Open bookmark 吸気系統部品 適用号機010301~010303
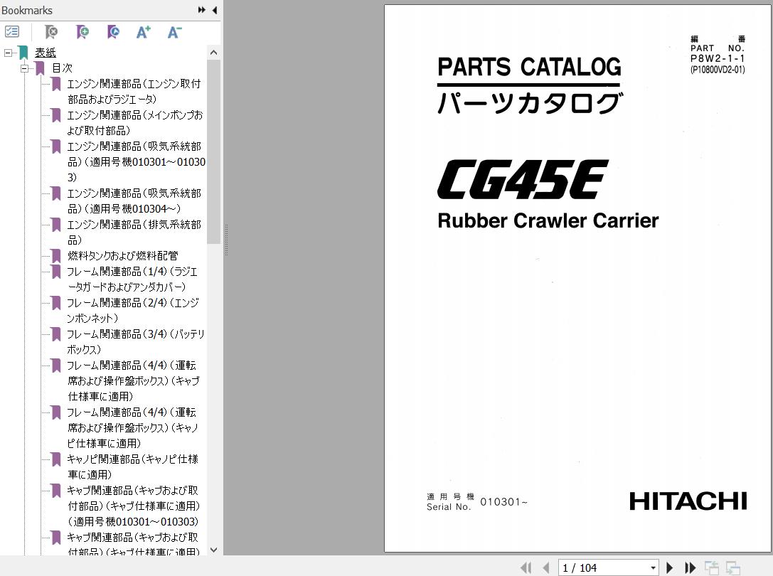This screenshot has width=773, height=576. click(x=136, y=161)
